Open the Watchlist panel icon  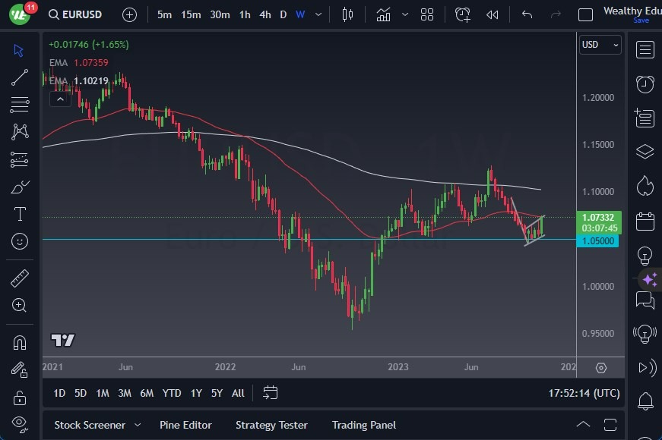pyautogui.click(x=644, y=49)
